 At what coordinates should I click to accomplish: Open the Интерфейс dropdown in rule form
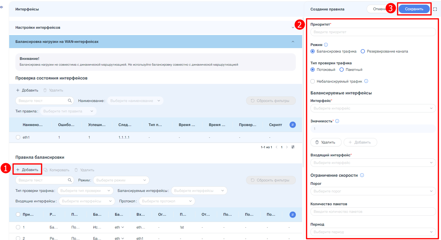coord(373,108)
